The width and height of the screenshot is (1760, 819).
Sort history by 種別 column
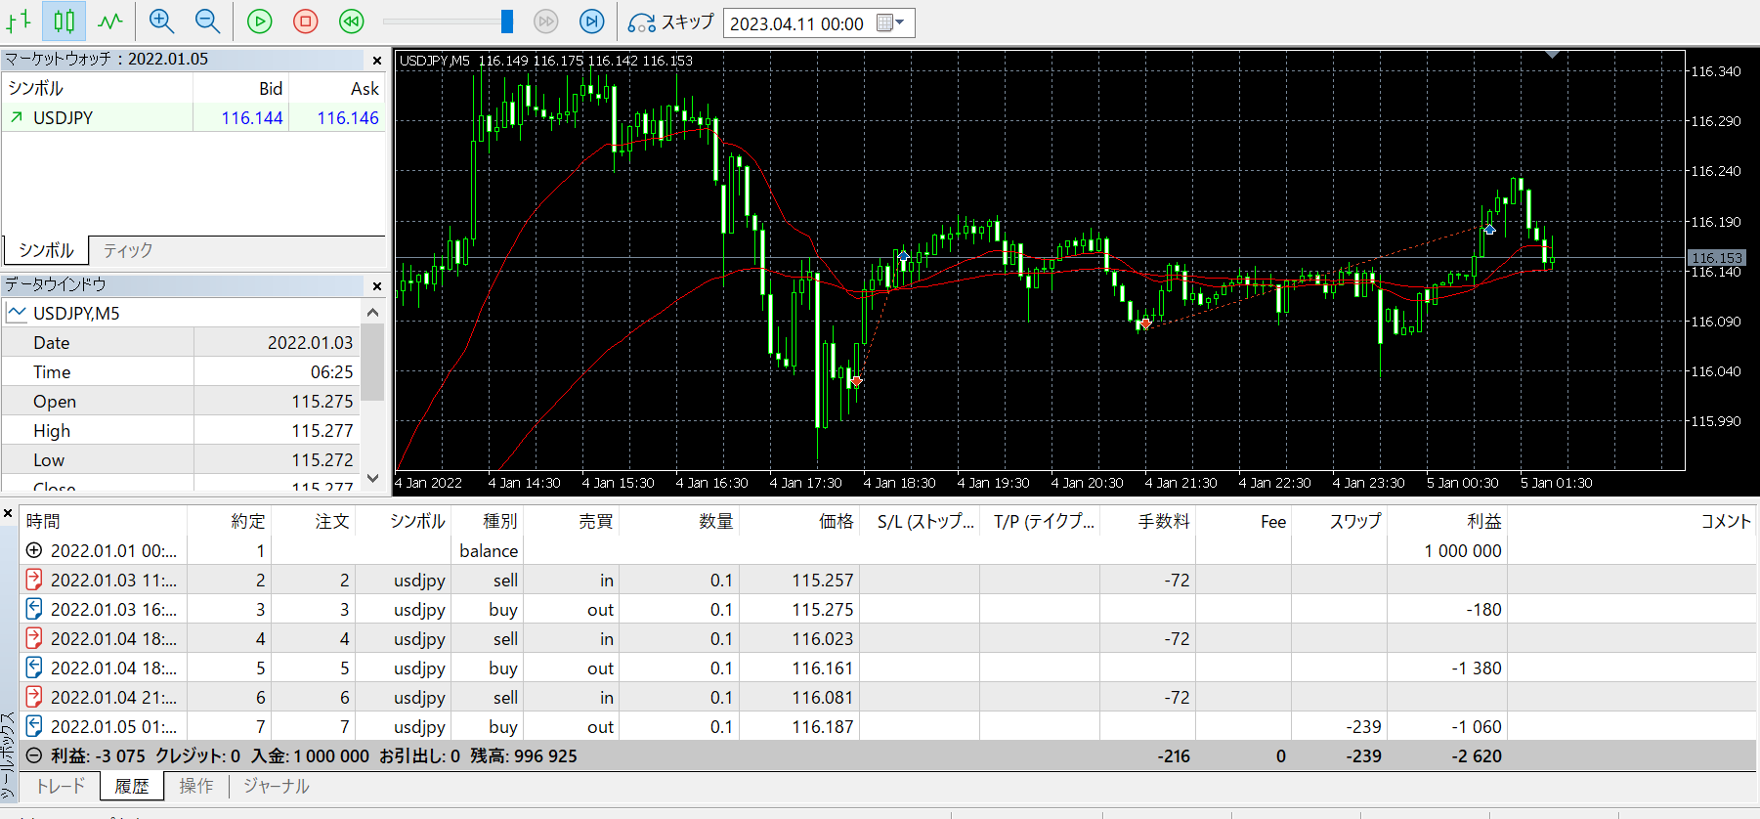click(x=499, y=522)
